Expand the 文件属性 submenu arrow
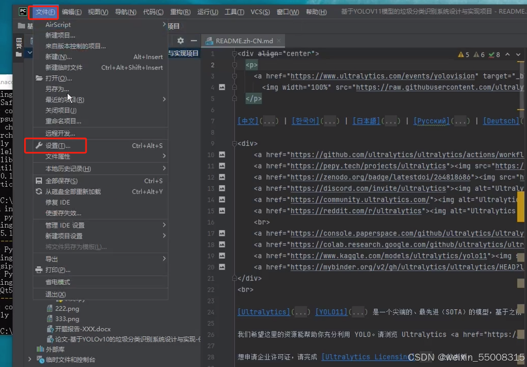The width and height of the screenshot is (527, 367). (164, 156)
